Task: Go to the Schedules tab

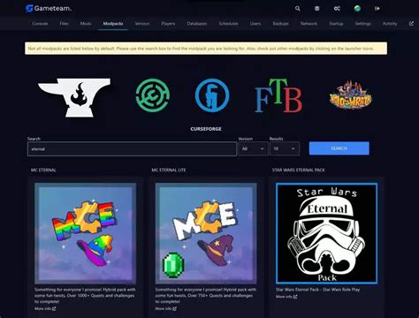Action: tap(228, 24)
